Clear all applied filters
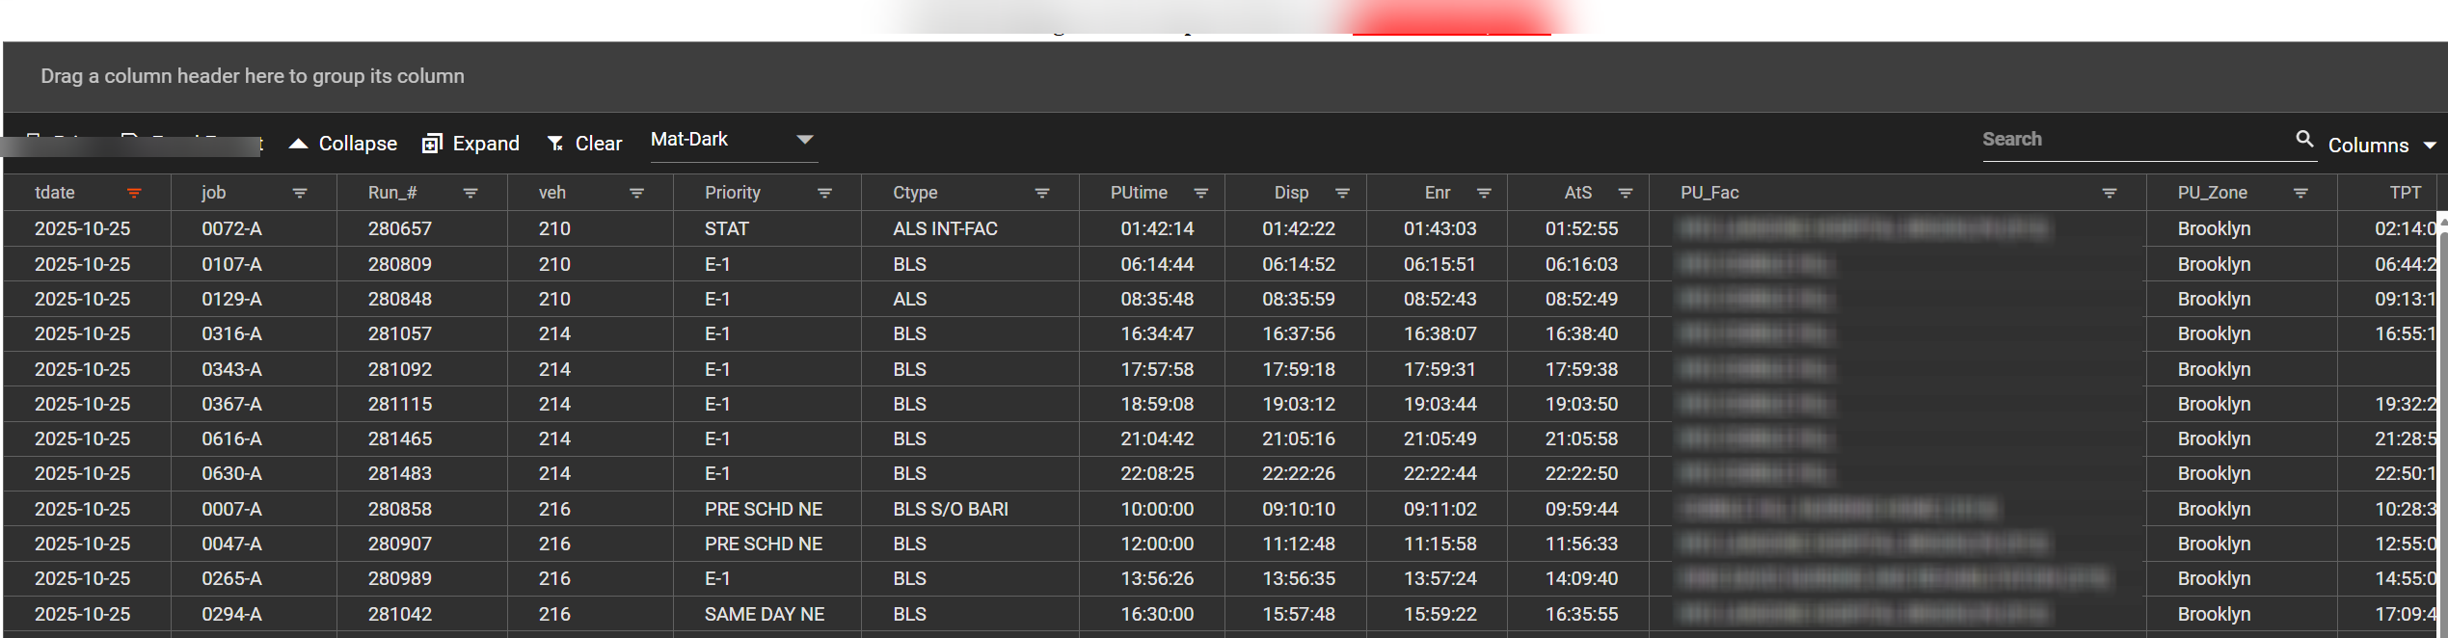Viewport: 2448px width, 638px height. click(584, 144)
